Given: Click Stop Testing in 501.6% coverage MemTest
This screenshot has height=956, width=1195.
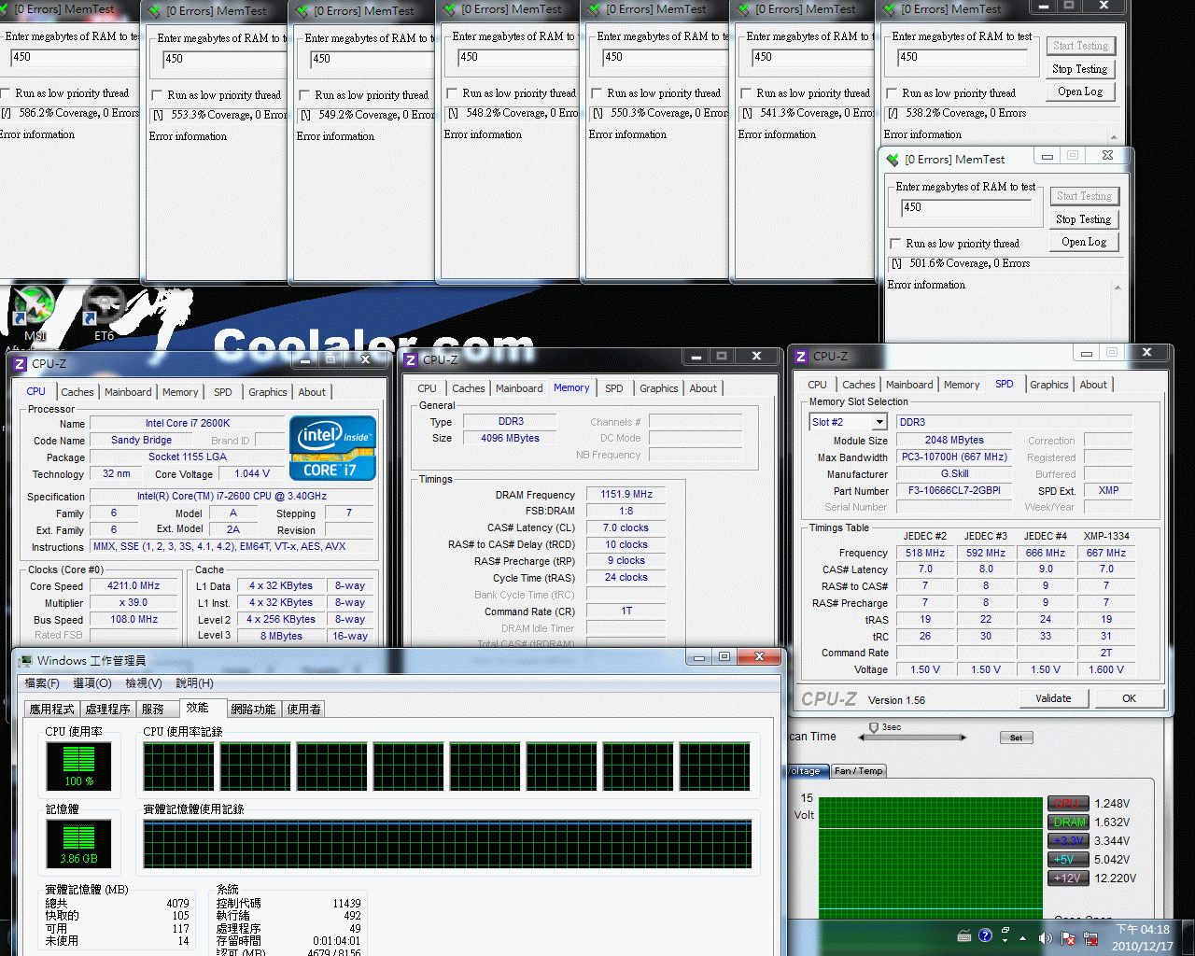Looking at the screenshot, I should pyautogui.click(x=1084, y=219).
